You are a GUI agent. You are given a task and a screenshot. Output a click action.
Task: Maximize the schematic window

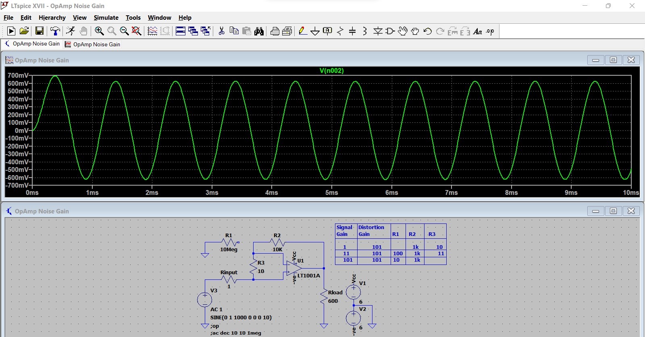(613, 211)
